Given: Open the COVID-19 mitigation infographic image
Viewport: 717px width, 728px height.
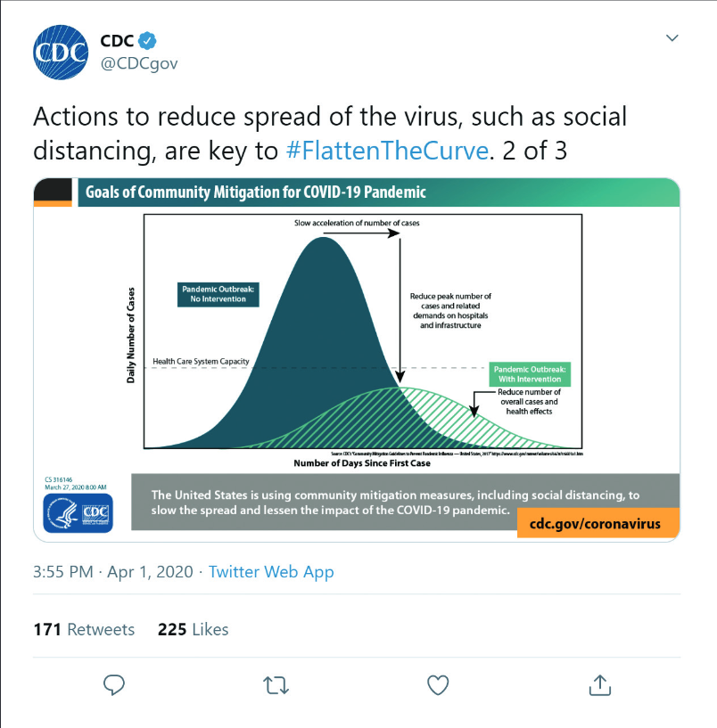Looking at the screenshot, I should tap(357, 360).
